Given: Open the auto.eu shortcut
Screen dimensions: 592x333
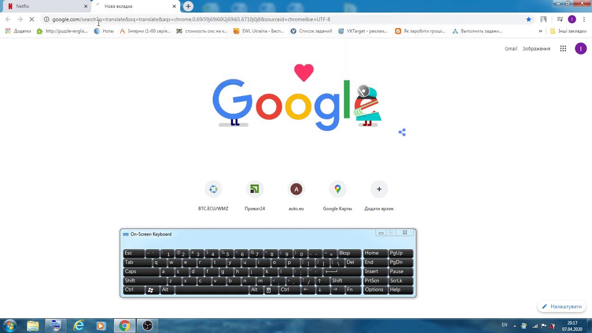Looking at the screenshot, I should coord(296,196).
